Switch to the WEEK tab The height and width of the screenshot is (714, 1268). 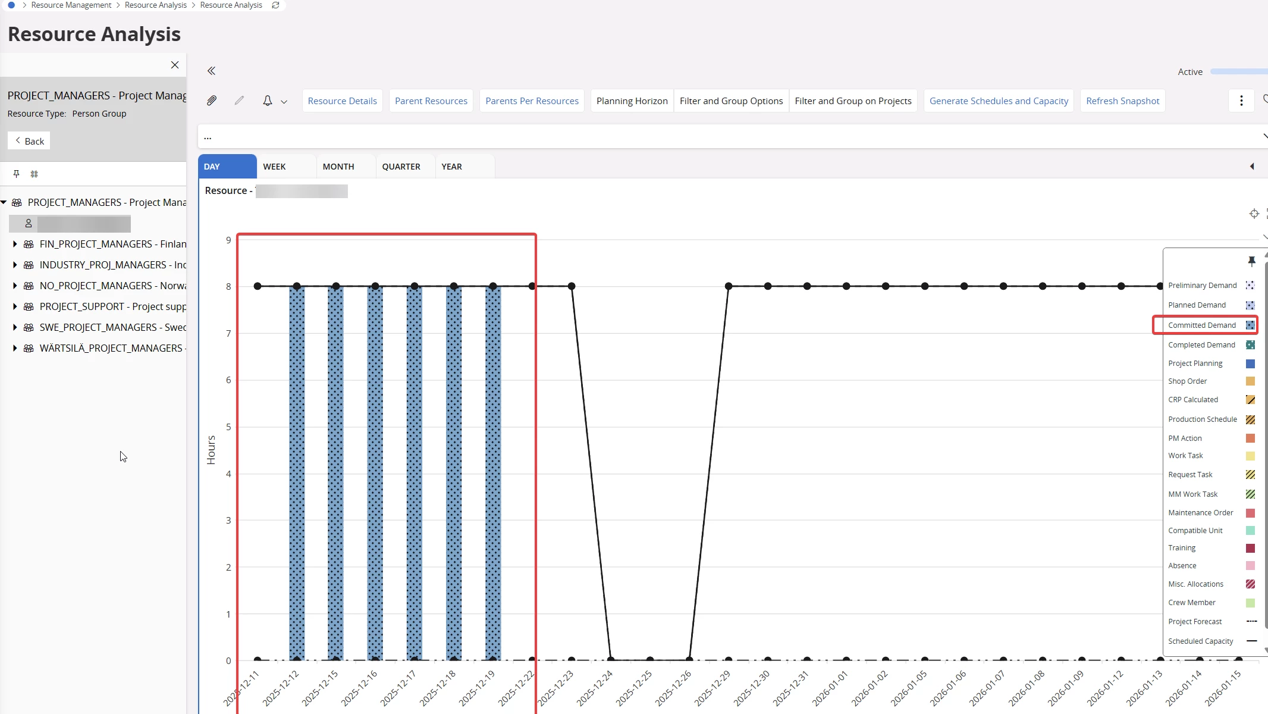tap(274, 167)
